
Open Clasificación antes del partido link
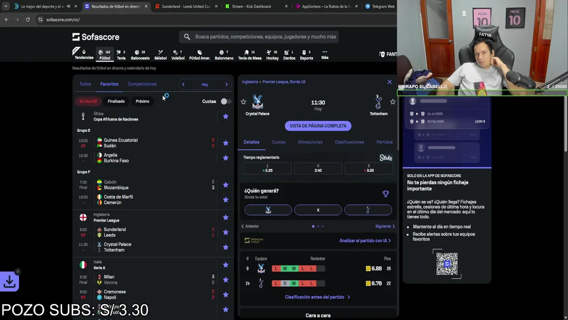click(x=317, y=297)
